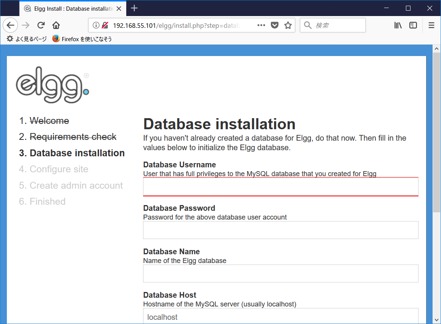441x324 pixels.
Task: Click the Database Username input field
Action: pyautogui.click(x=280, y=186)
